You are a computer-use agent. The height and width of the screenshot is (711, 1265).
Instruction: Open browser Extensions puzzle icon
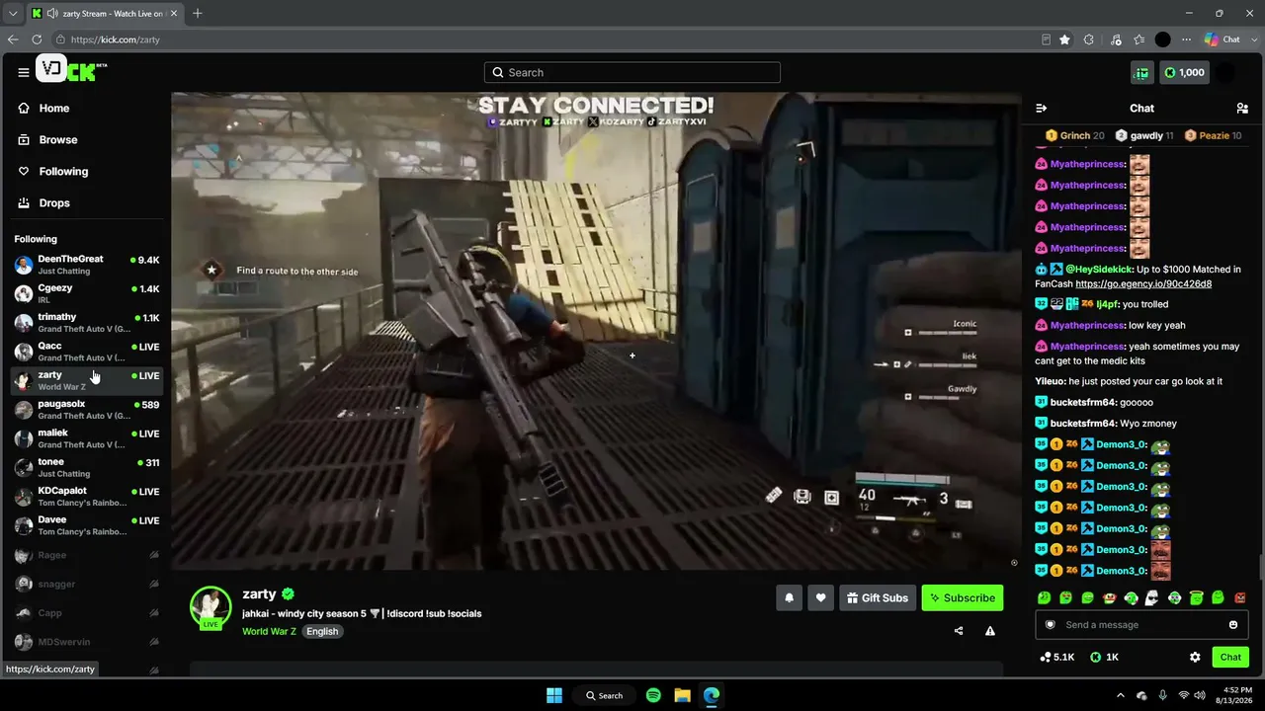pos(1089,39)
